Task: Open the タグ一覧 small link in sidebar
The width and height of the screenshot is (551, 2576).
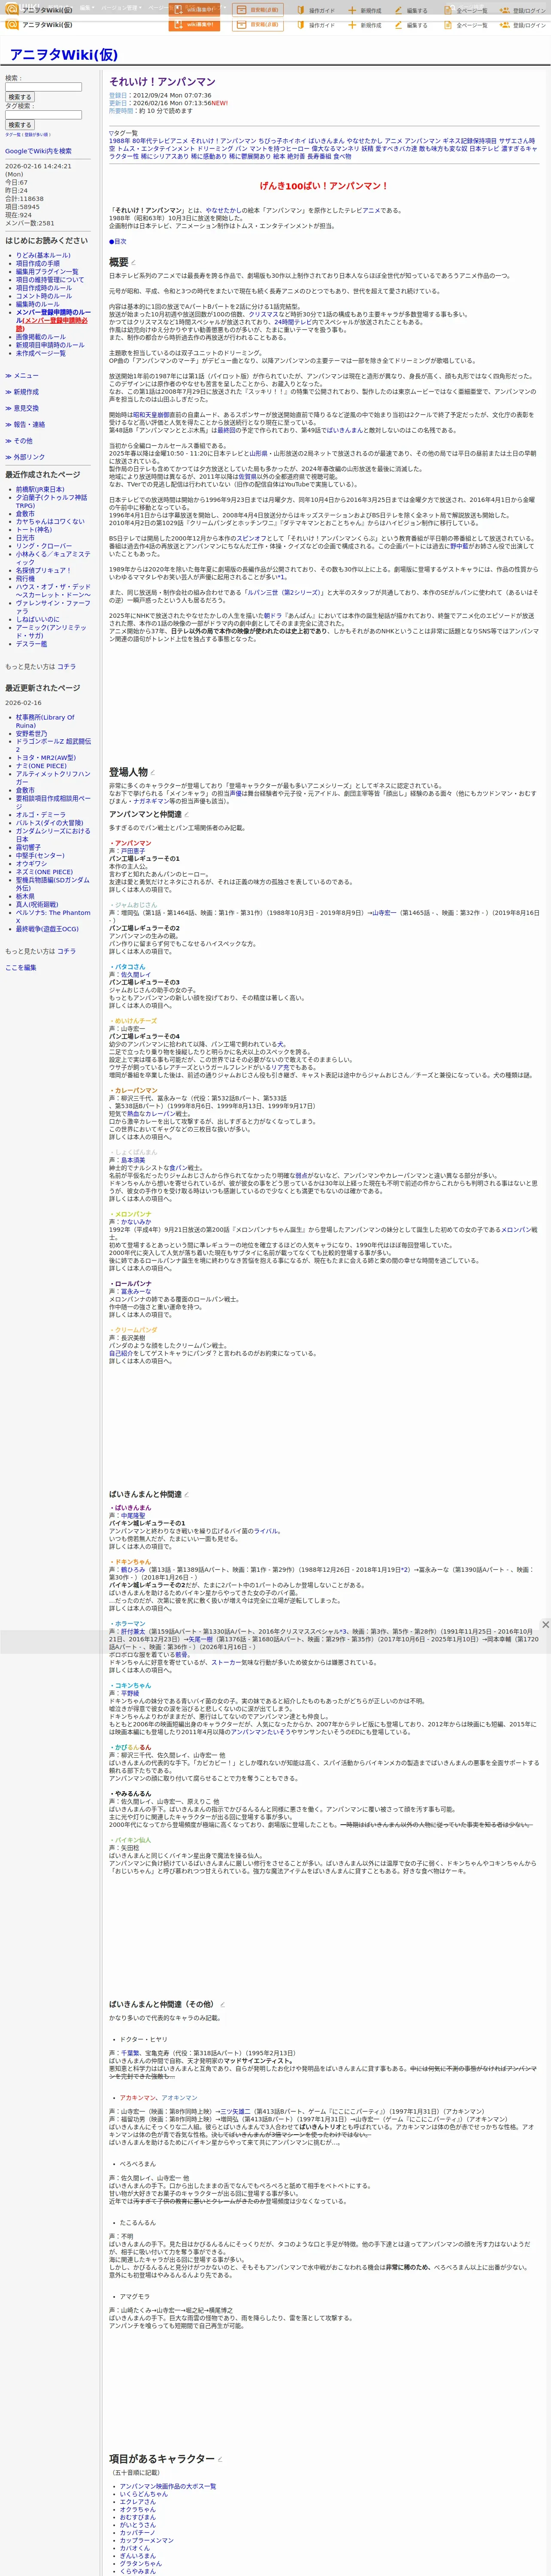Action: (x=12, y=134)
